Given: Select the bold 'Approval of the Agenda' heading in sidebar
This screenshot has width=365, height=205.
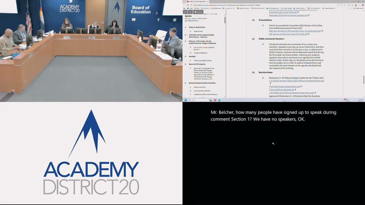Looking at the screenshot, I should click(197, 64).
